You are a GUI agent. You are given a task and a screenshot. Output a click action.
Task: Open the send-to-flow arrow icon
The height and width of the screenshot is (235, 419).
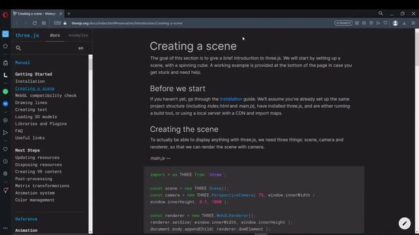[378, 23]
